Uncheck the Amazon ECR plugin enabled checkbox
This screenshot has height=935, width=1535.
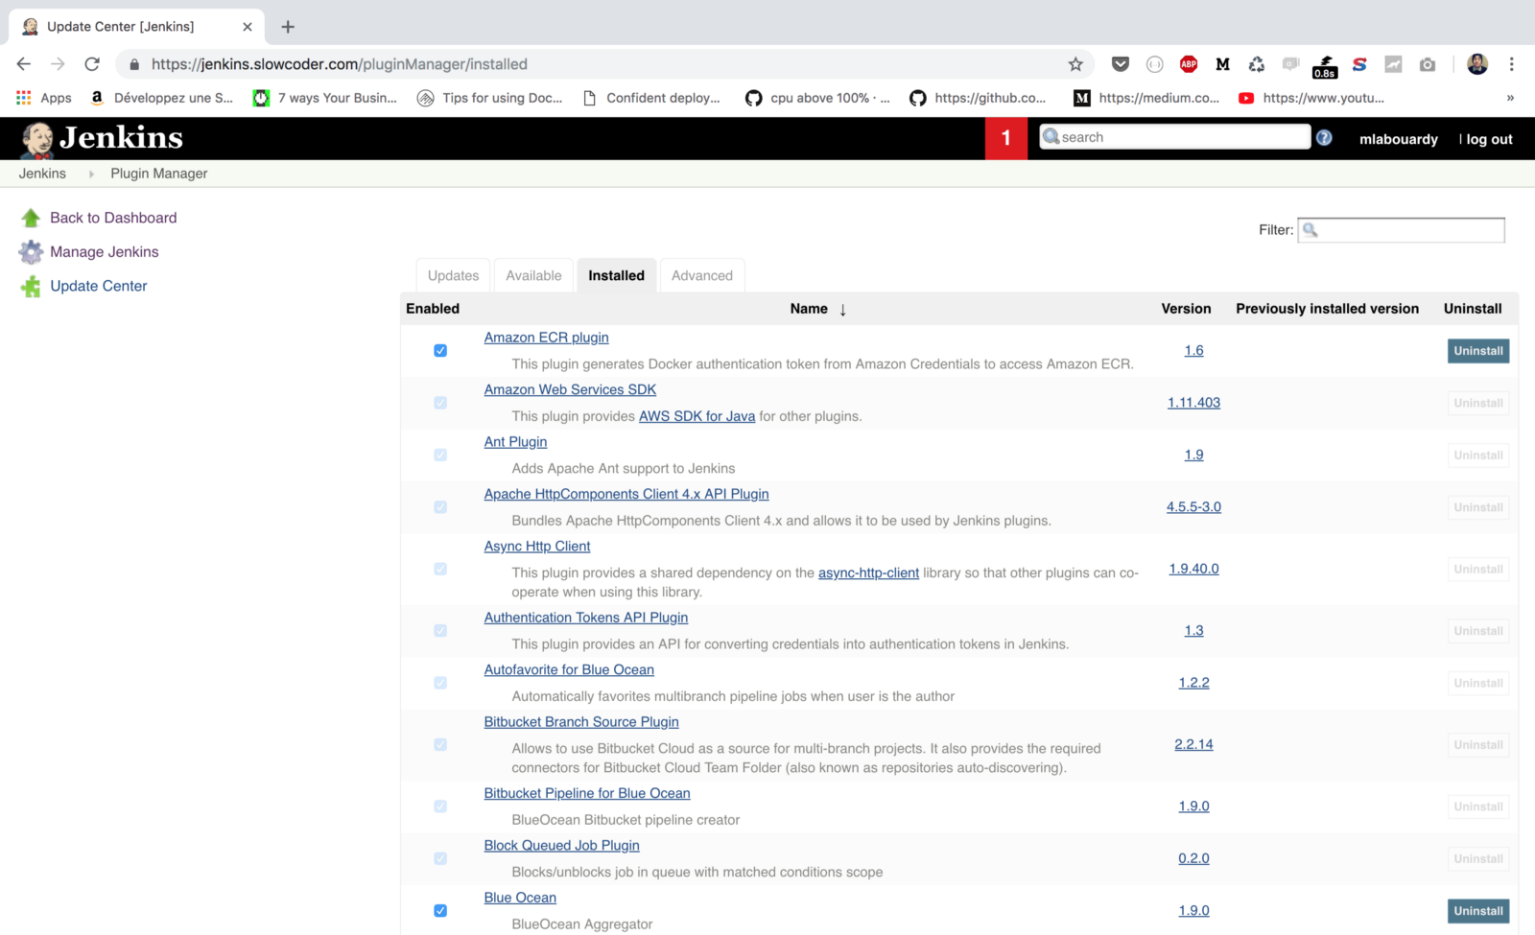(440, 351)
